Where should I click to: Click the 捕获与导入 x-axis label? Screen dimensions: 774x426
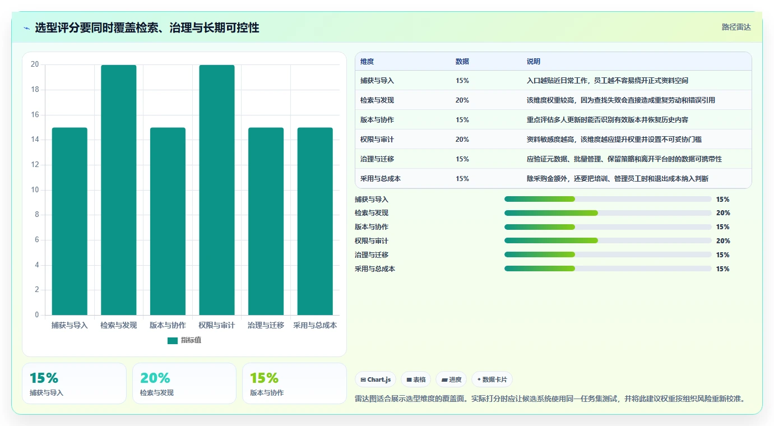point(69,325)
